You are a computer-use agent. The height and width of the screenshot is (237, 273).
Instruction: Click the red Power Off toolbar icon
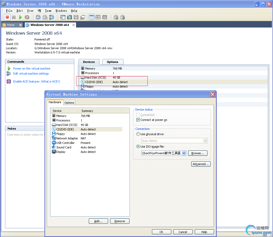[x=7, y=17]
